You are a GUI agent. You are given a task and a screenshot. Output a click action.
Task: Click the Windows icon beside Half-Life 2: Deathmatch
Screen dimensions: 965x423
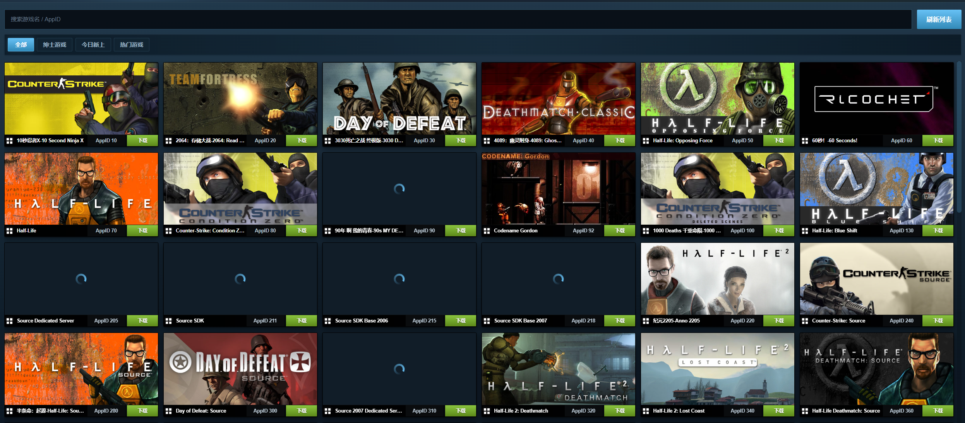click(487, 411)
